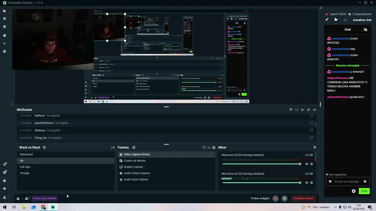Replay the lopikjmv follow alert
The height and width of the screenshot is (211, 376).
click(x=311, y=115)
